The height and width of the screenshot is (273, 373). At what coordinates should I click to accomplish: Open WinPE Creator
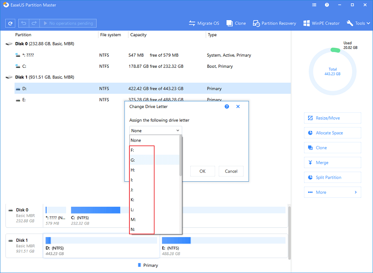coord(321,23)
